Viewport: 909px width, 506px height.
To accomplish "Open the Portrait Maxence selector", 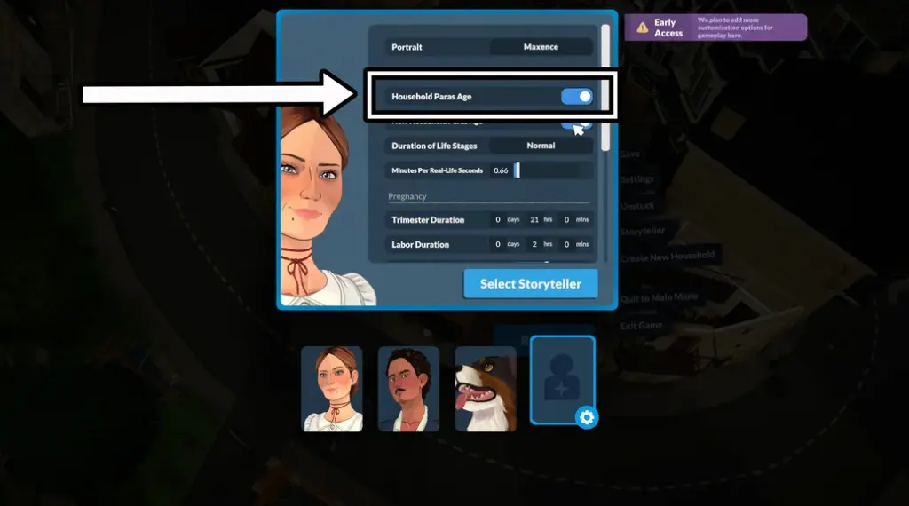I will pyautogui.click(x=541, y=47).
